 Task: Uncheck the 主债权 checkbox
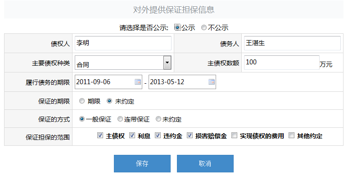(100, 135)
